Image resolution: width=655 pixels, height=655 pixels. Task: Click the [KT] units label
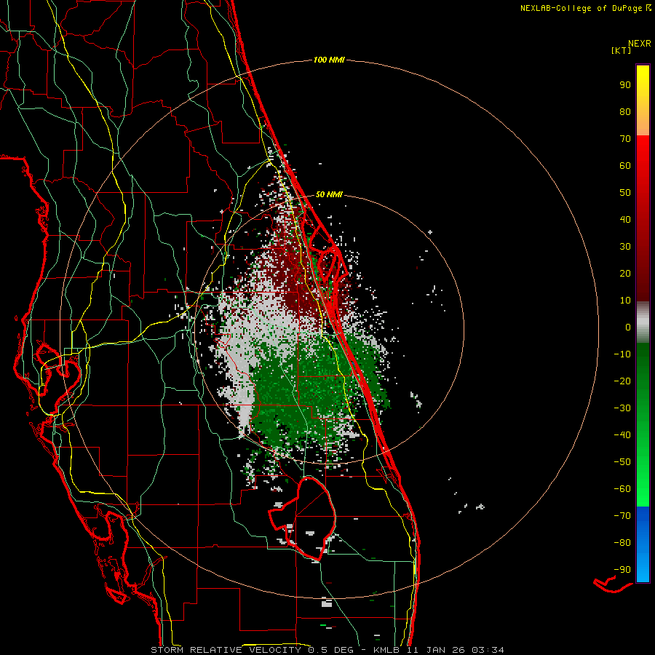pyautogui.click(x=622, y=50)
